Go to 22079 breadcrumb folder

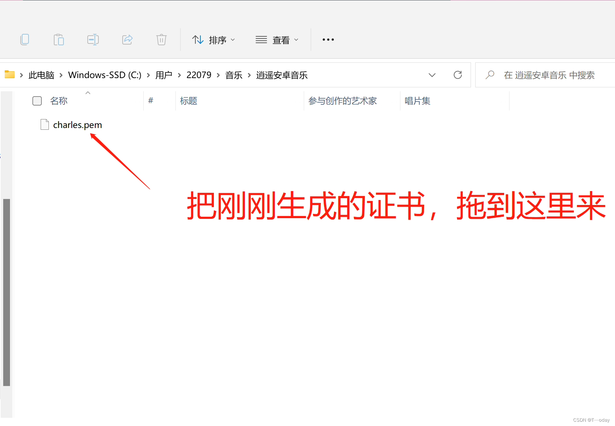199,75
